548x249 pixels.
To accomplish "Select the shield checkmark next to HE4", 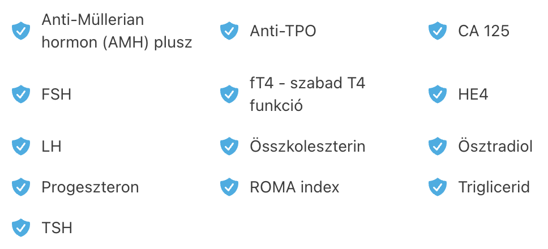I will pos(438,95).
